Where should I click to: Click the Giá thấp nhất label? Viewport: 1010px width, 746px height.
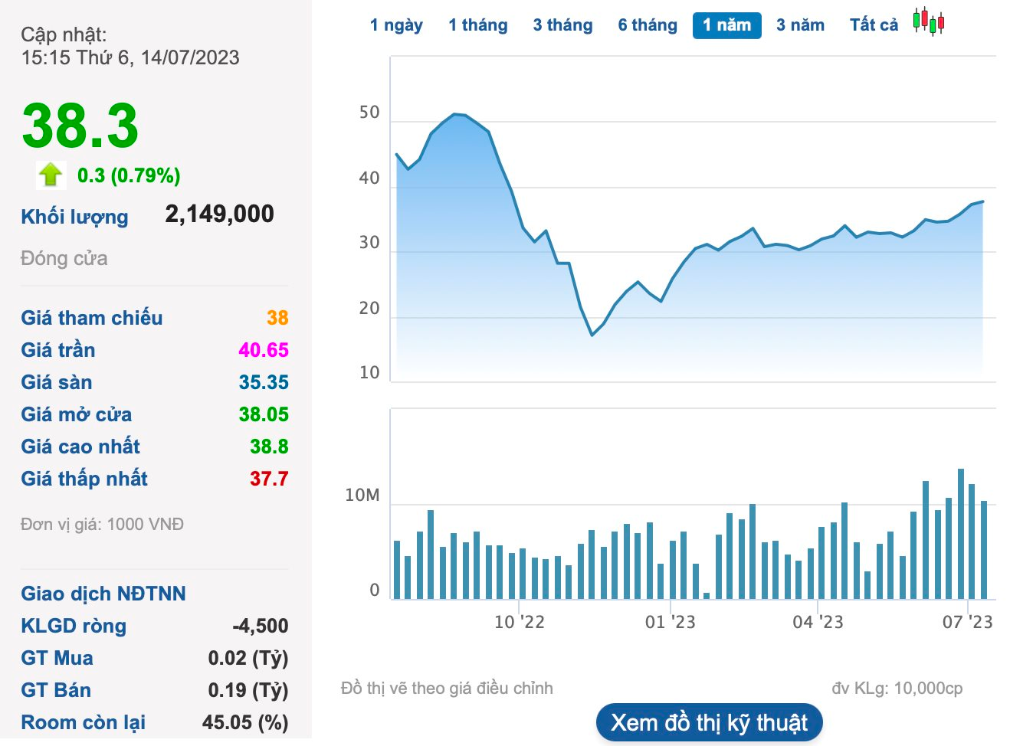click(x=84, y=479)
